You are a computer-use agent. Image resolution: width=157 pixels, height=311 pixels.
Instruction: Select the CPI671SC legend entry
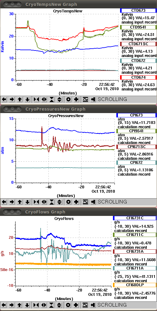coord(137,147)
